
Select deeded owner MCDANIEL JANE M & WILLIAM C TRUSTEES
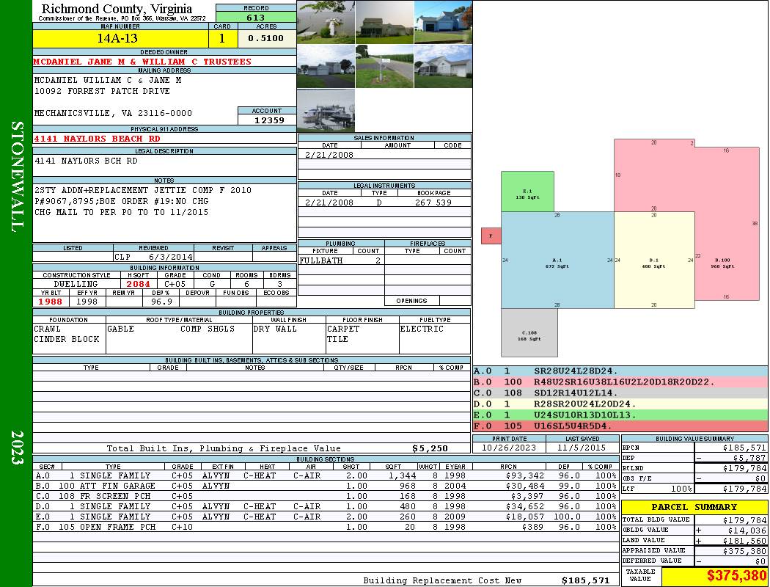coord(142,62)
